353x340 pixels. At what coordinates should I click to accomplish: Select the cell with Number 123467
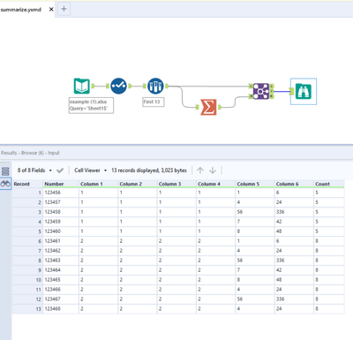coord(61,299)
